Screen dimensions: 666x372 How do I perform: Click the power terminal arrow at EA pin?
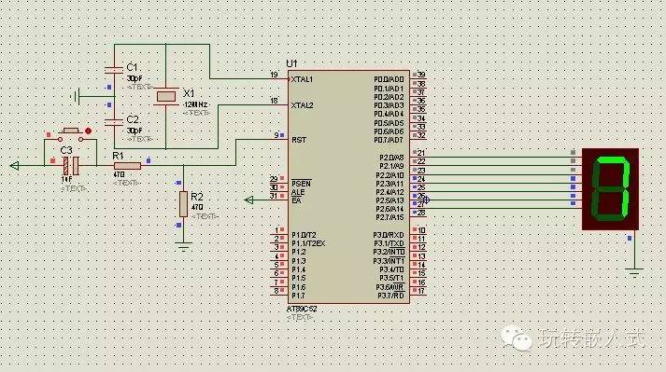[x=249, y=200]
